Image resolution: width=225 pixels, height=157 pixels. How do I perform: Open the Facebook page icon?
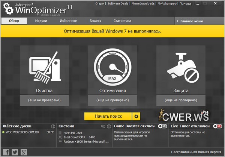click(x=6, y=152)
